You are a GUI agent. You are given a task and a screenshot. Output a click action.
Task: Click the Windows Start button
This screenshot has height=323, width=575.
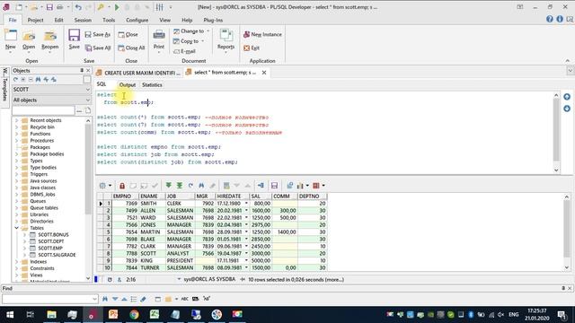tap(10, 314)
